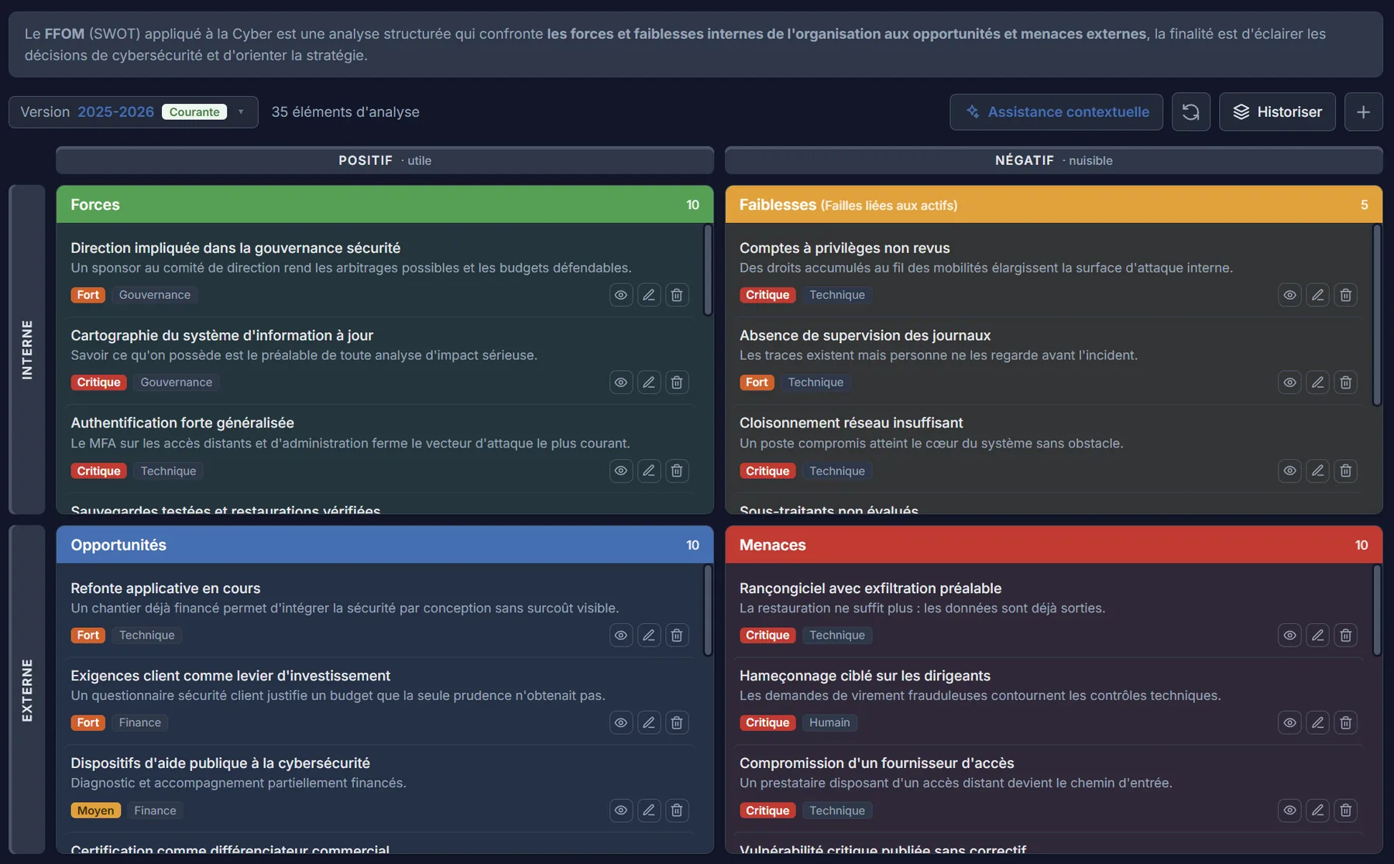The height and width of the screenshot is (864, 1394).
Task: Edit 'Rançongiciel avec exfiltration préalable' item
Action: [1318, 636]
